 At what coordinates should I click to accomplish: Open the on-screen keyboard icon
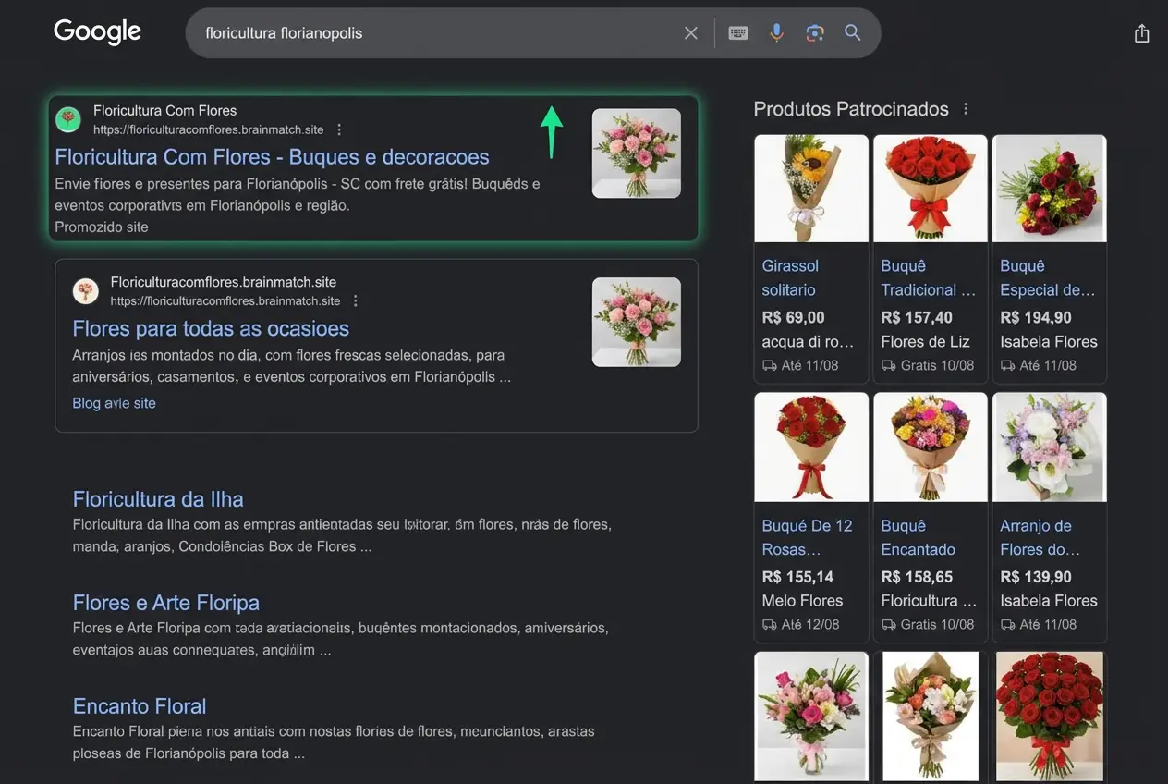737,33
